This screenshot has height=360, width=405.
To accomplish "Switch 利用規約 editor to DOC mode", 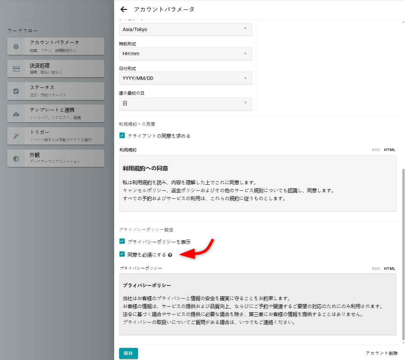I will pyautogui.click(x=376, y=150).
